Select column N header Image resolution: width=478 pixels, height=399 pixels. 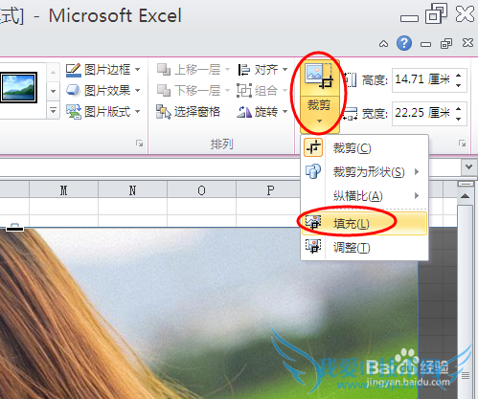(132, 190)
